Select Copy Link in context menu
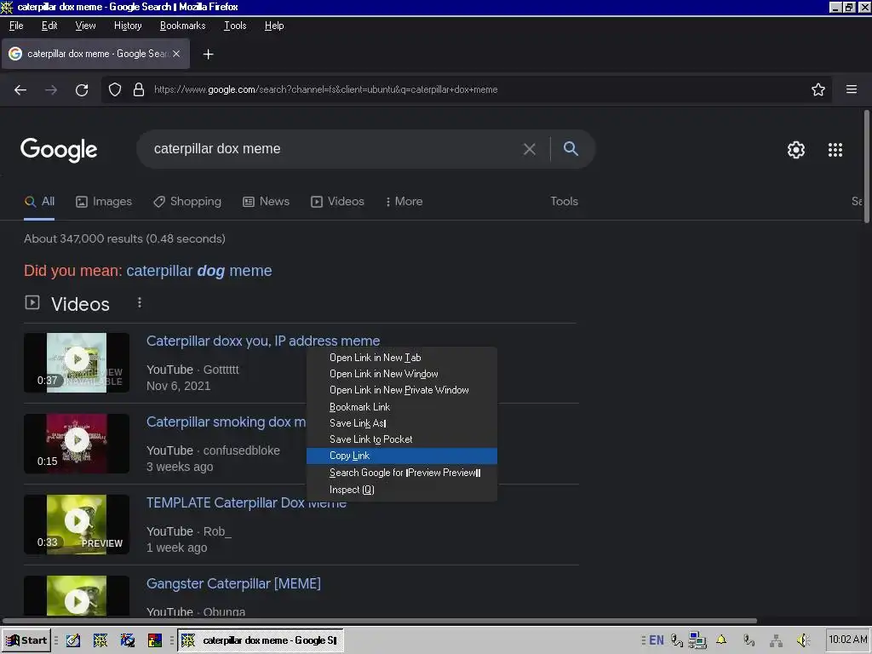The image size is (872, 654). (x=402, y=456)
